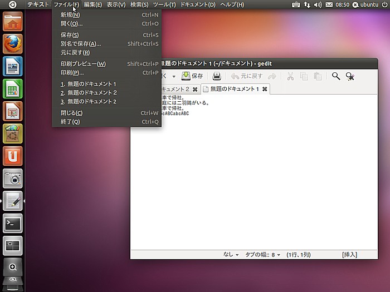Image resolution: width=390 pixels, height=292 pixels.
Task: Open the ツール(T) menu
Action: [x=164, y=4]
